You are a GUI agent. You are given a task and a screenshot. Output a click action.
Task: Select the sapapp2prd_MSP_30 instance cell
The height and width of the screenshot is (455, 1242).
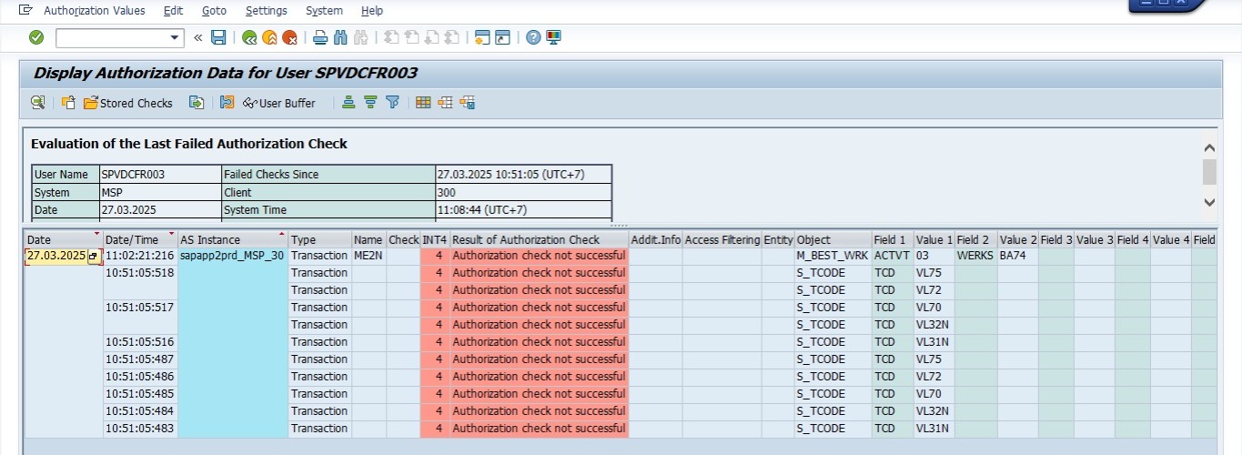pyautogui.click(x=233, y=256)
